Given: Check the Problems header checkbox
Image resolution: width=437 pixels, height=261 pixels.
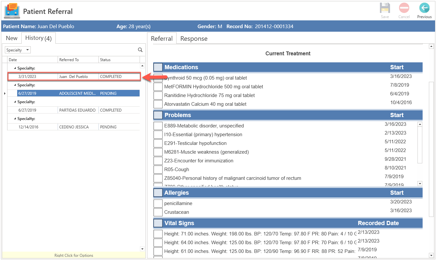Looking at the screenshot, I should tap(158, 115).
